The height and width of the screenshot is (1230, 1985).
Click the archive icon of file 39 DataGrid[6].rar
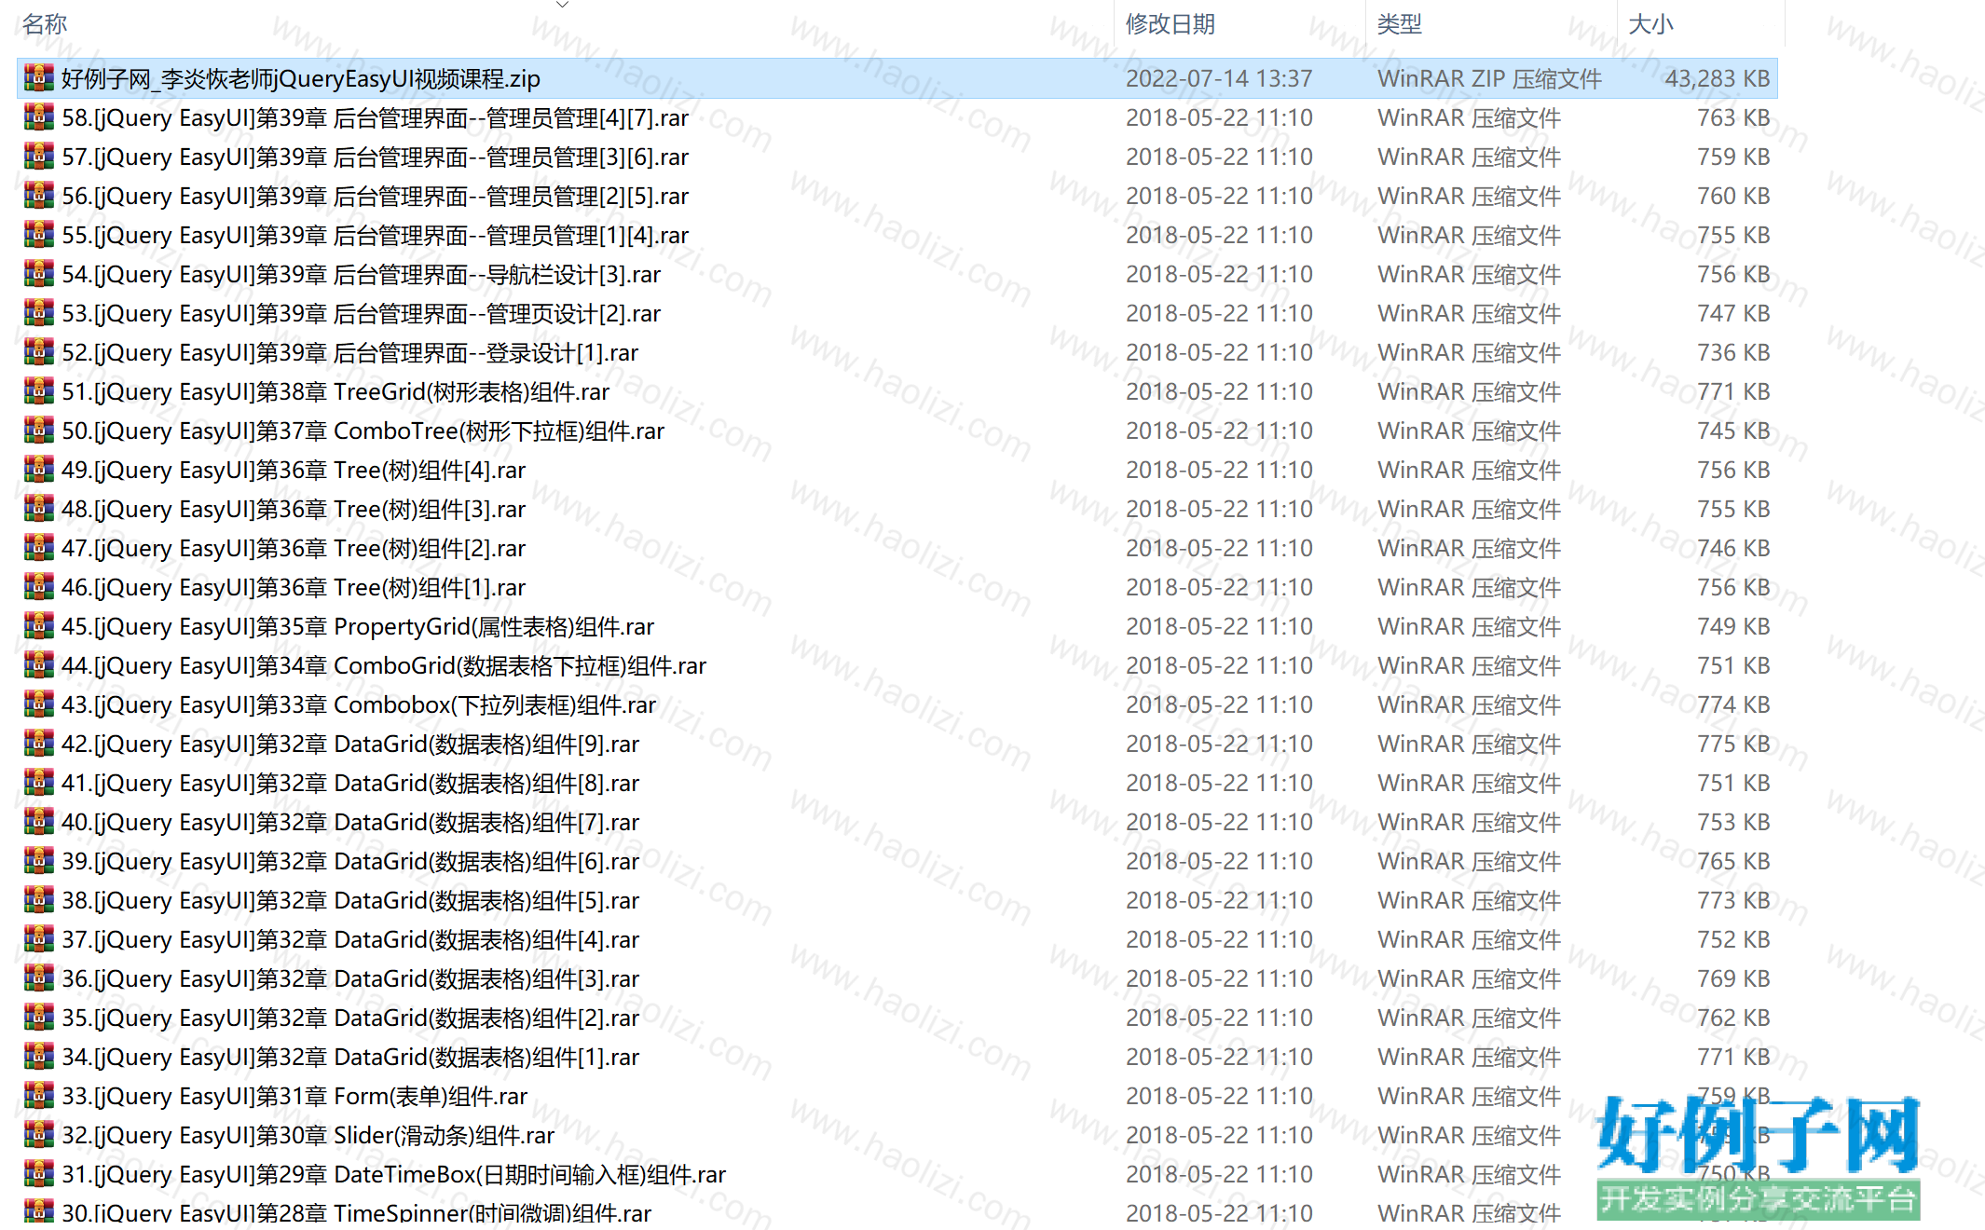coord(38,861)
